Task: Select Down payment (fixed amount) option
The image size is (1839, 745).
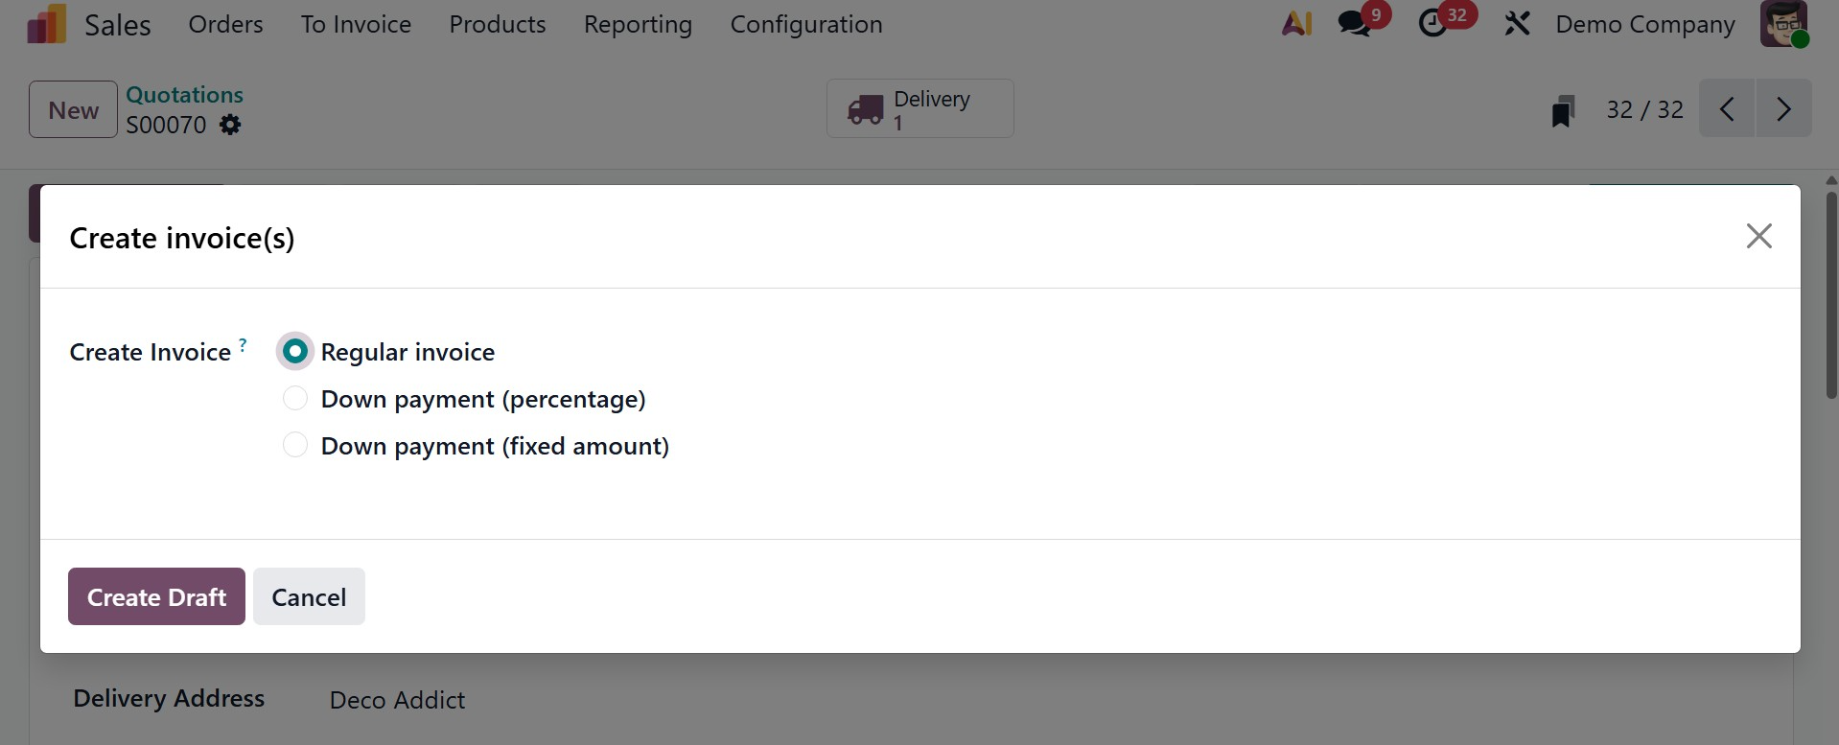Action: [295, 445]
